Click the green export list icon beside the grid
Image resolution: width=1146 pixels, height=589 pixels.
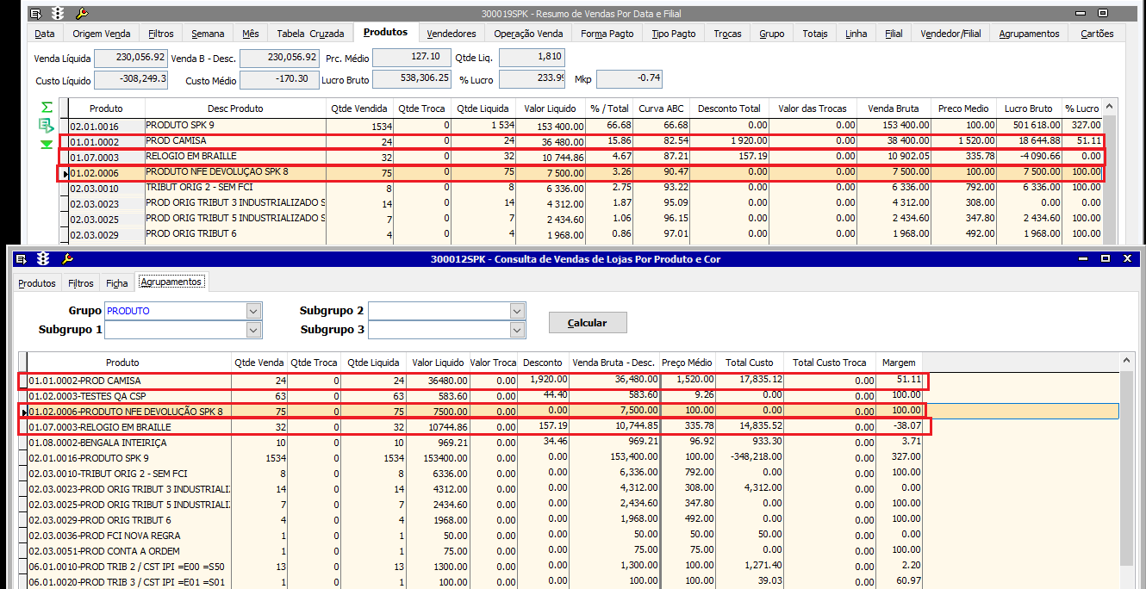47,126
